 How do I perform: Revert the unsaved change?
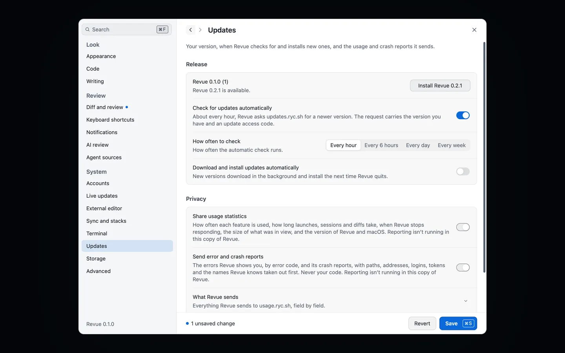(x=422, y=323)
